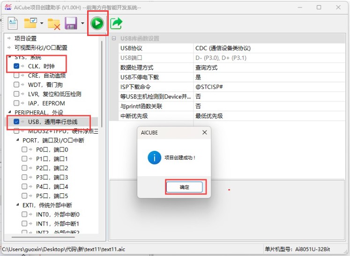350x256 pixels.
Task: Select the CLK，时钟 tree label
Action: (41, 66)
